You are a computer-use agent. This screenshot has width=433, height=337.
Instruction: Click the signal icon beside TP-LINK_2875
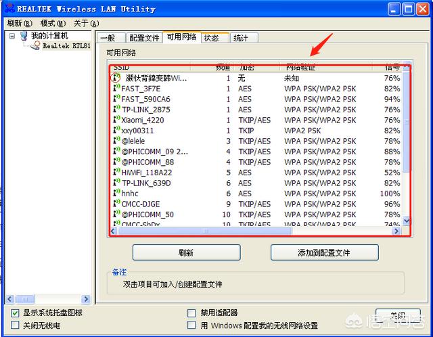pyautogui.click(x=116, y=109)
